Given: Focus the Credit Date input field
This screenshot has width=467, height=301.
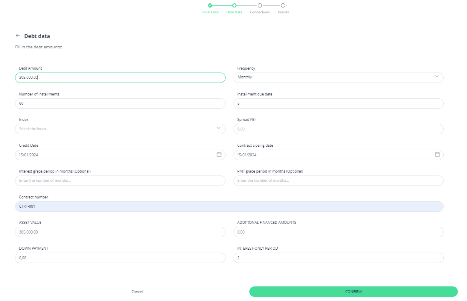Looking at the screenshot, I should pos(120,155).
